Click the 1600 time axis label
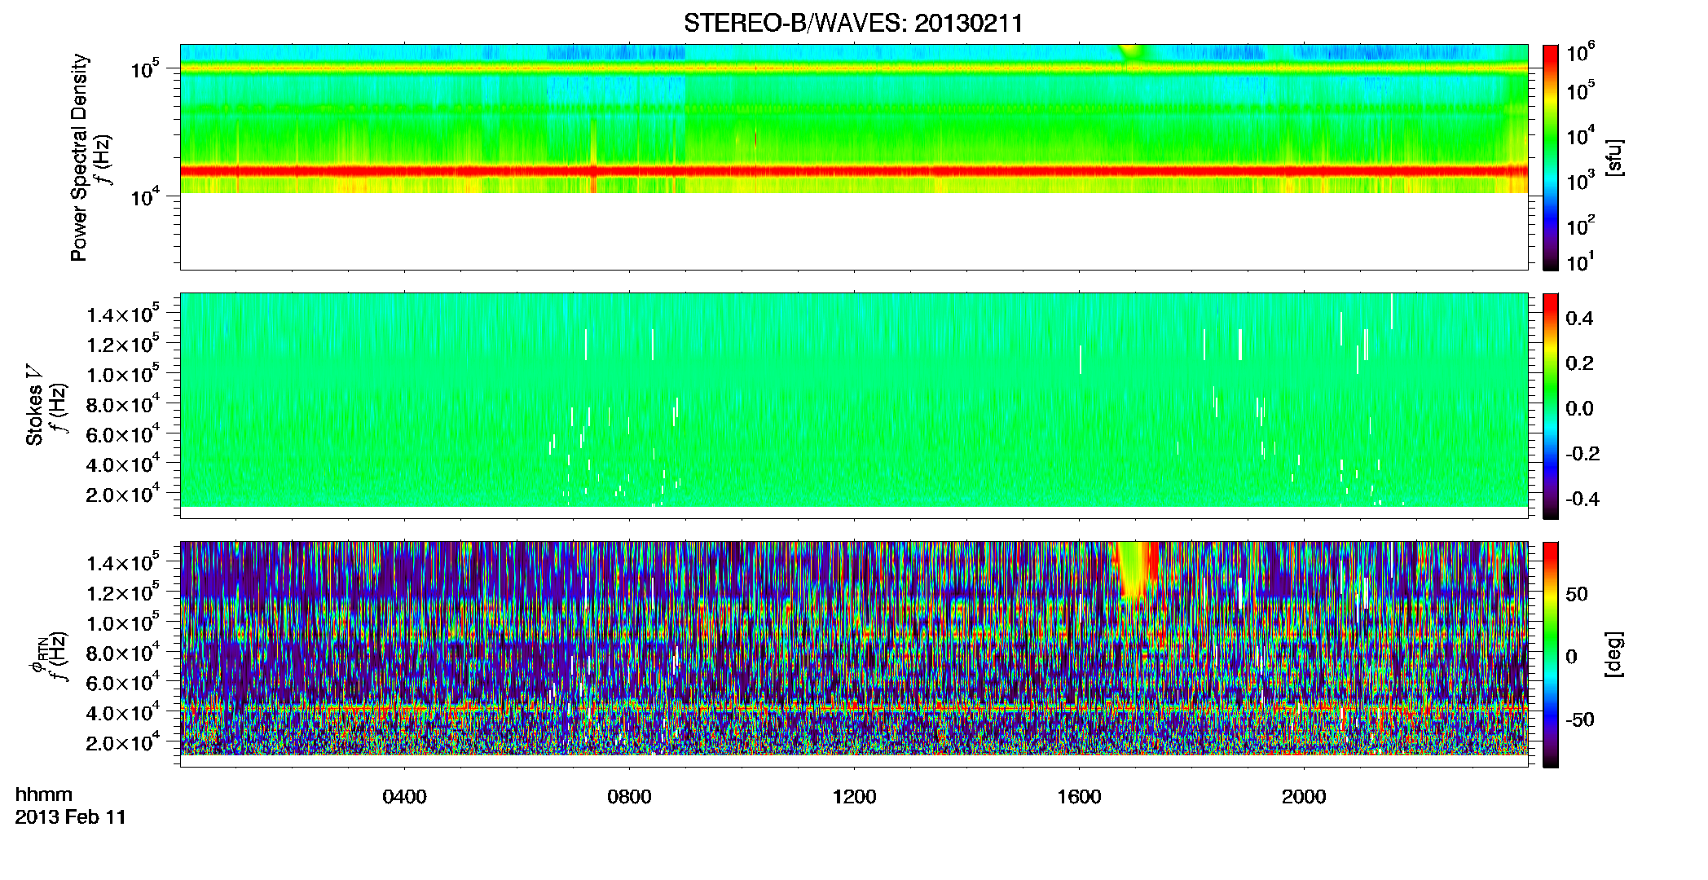Screen dimensions: 1708x880 click(1079, 797)
